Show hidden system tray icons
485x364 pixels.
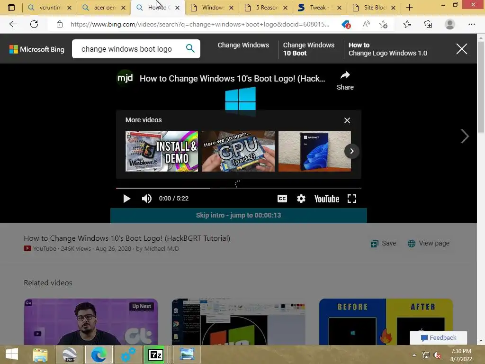click(x=414, y=355)
